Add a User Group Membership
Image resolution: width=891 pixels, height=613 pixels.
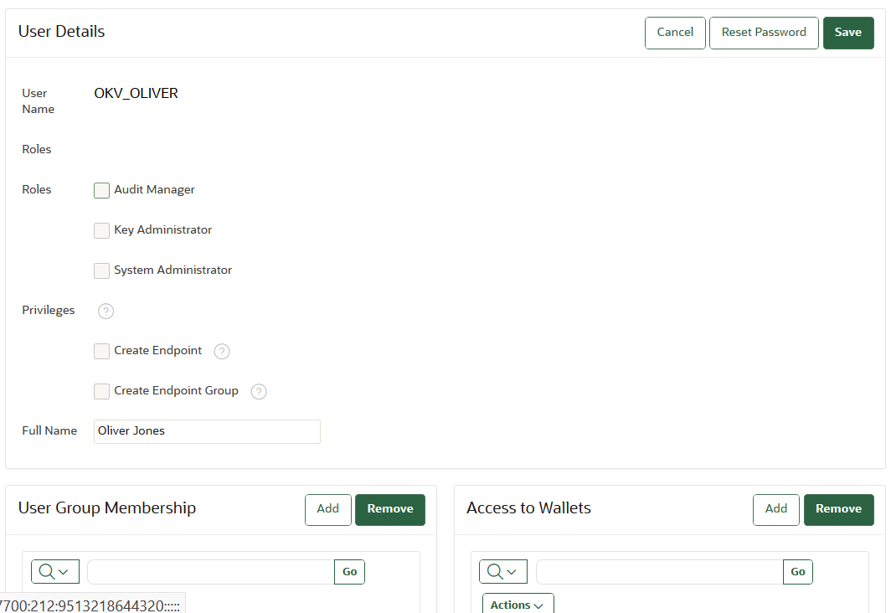[328, 510]
